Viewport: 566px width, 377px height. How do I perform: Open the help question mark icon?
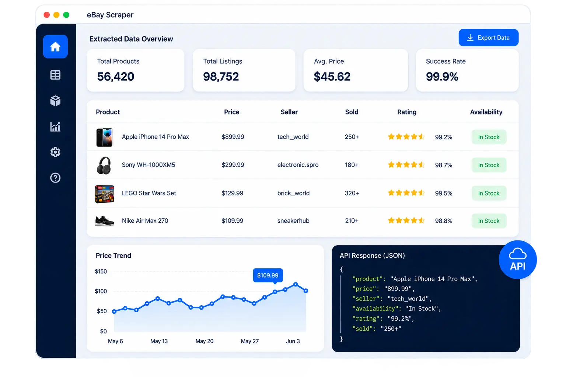(x=55, y=178)
